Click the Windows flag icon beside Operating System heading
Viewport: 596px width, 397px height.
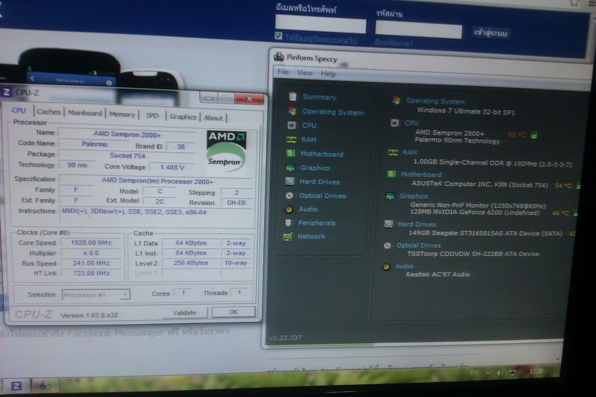click(x=396, y=100)
